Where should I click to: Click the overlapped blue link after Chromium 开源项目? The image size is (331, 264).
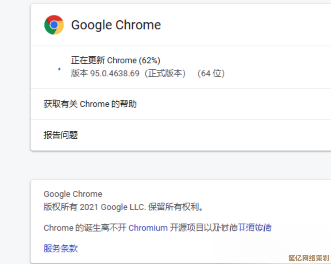click(254, 227)
